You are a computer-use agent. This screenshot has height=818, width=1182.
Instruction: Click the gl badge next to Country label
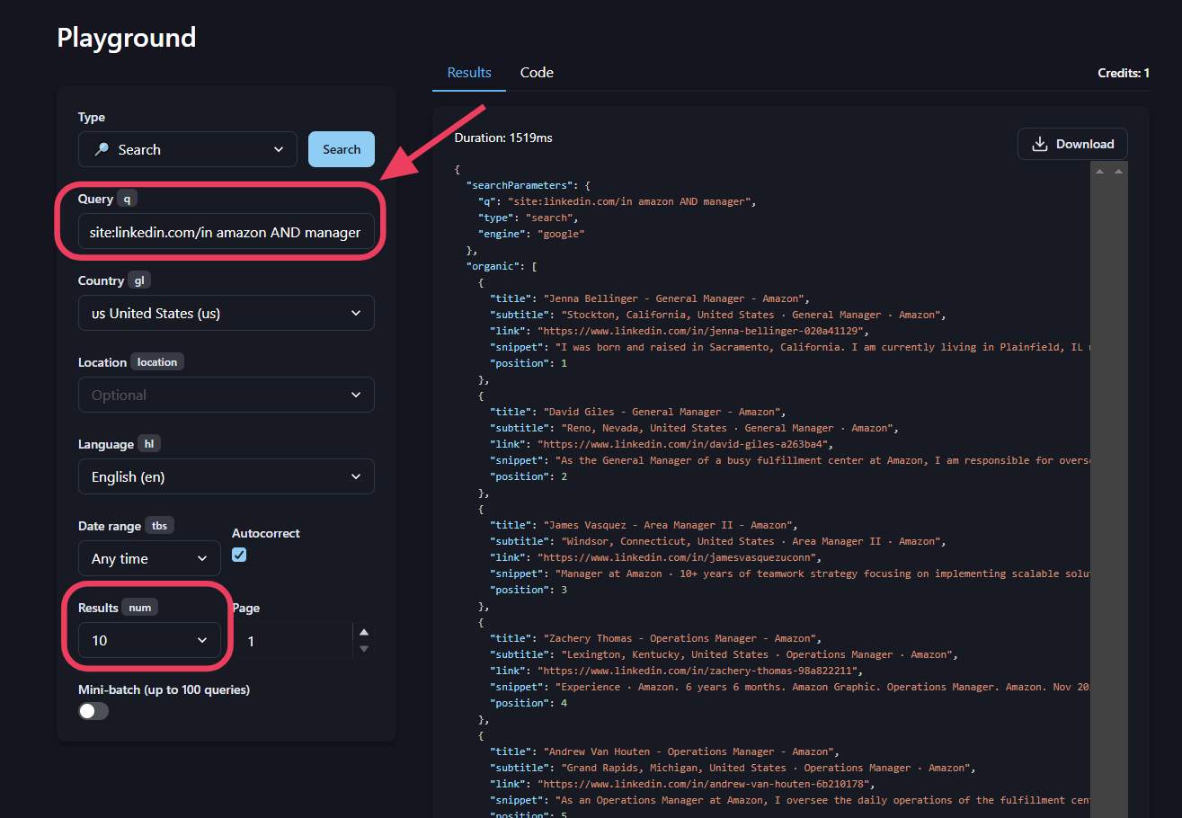[139, 280]
